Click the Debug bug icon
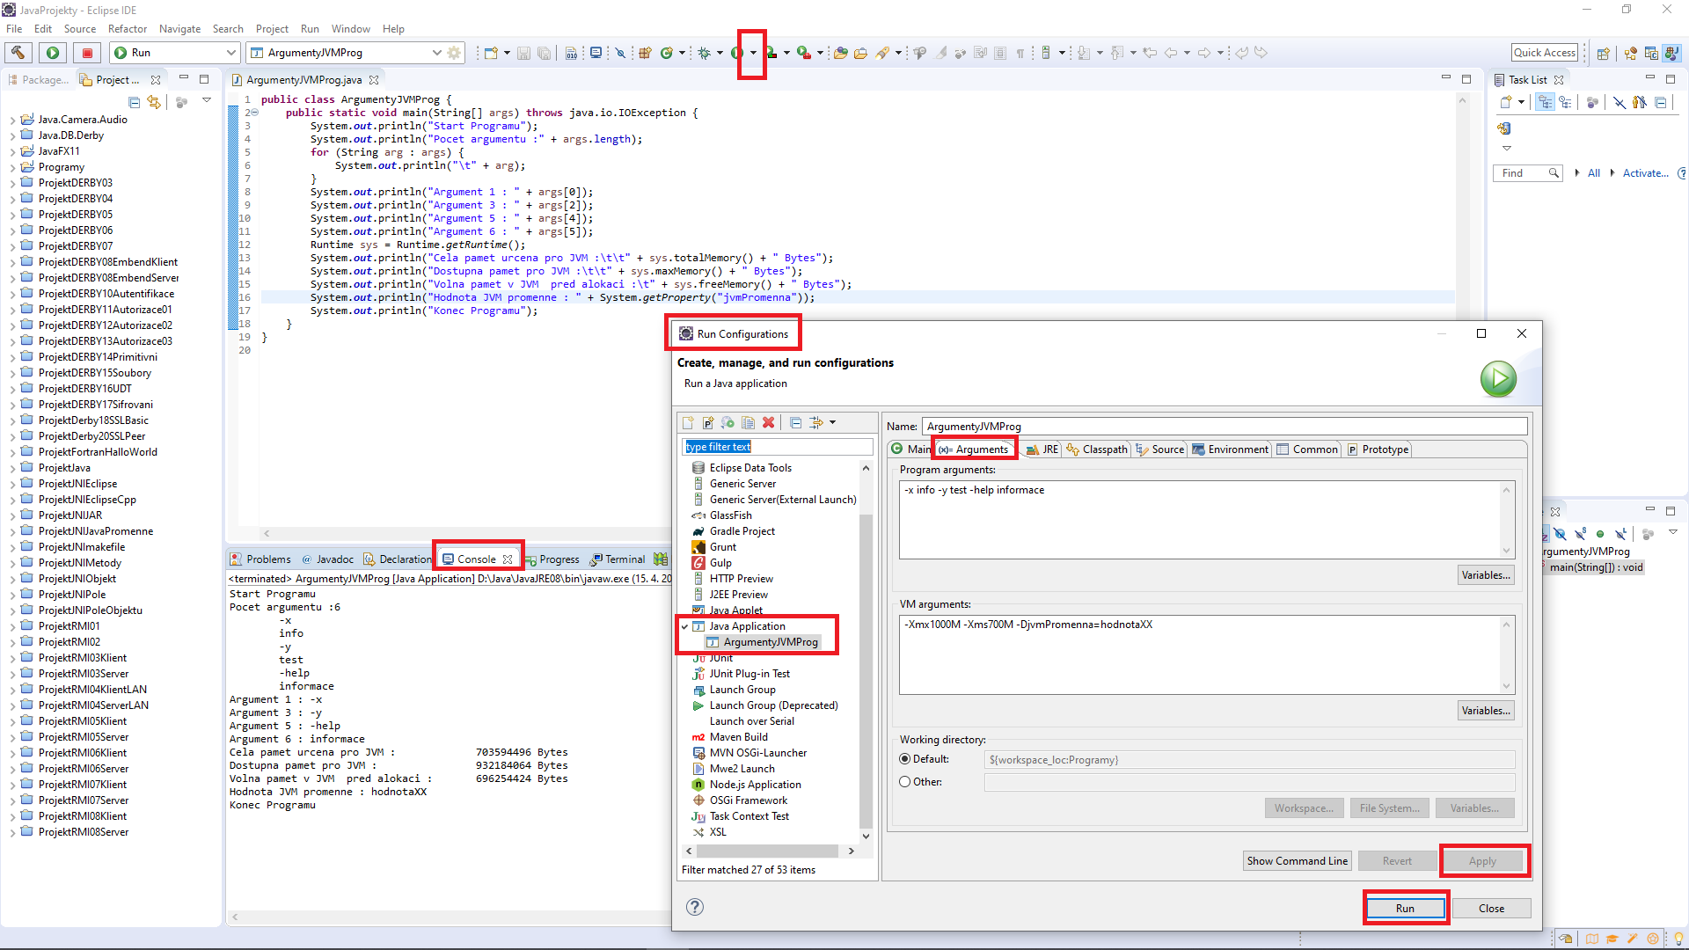 tap(704, 53)
